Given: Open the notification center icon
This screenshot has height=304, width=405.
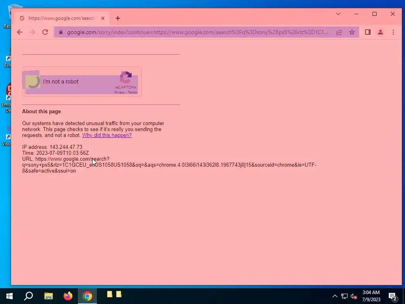Looking at the screenshot, I should (x=393, y=296).
